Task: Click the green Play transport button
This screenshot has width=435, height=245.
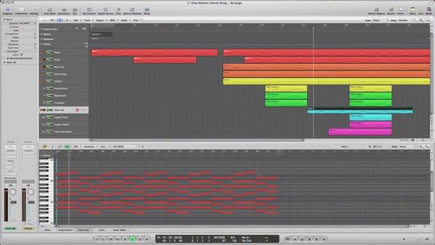Action: click(133, 239)
